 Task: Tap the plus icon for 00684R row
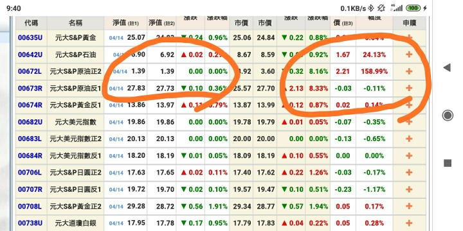click(409, 155)
